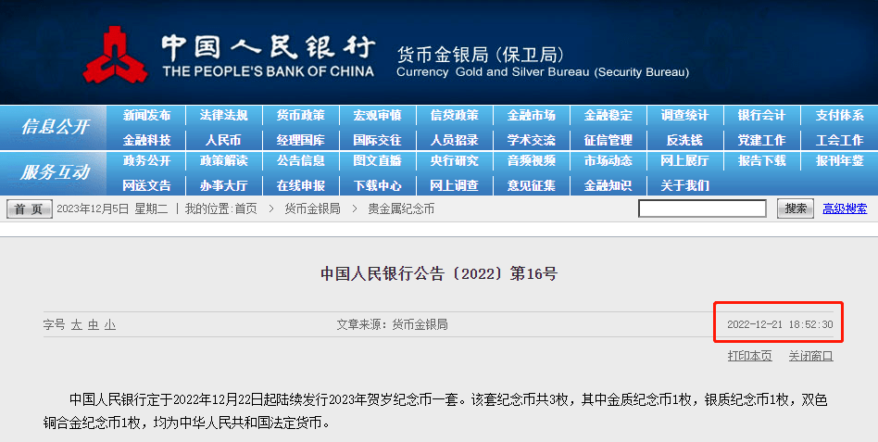This screenshot has width=878, height=442.
Task: Open 学术交流 navigation item
Action: click(x=532, y=140)
